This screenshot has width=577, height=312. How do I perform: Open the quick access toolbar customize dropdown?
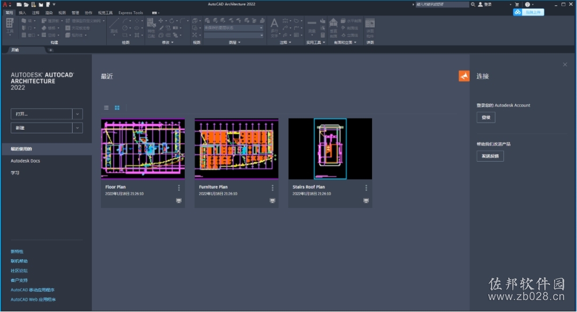point(54,4)
